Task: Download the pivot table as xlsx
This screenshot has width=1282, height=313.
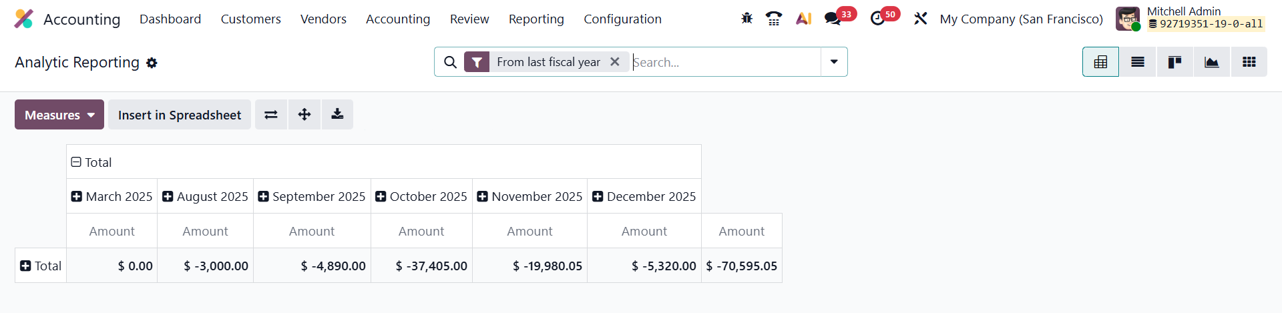Action: 337,115
